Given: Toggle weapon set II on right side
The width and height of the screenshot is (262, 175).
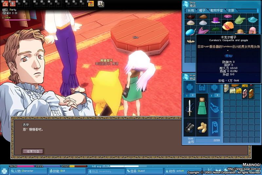Looking at the screenshot, I should (217, 95).
